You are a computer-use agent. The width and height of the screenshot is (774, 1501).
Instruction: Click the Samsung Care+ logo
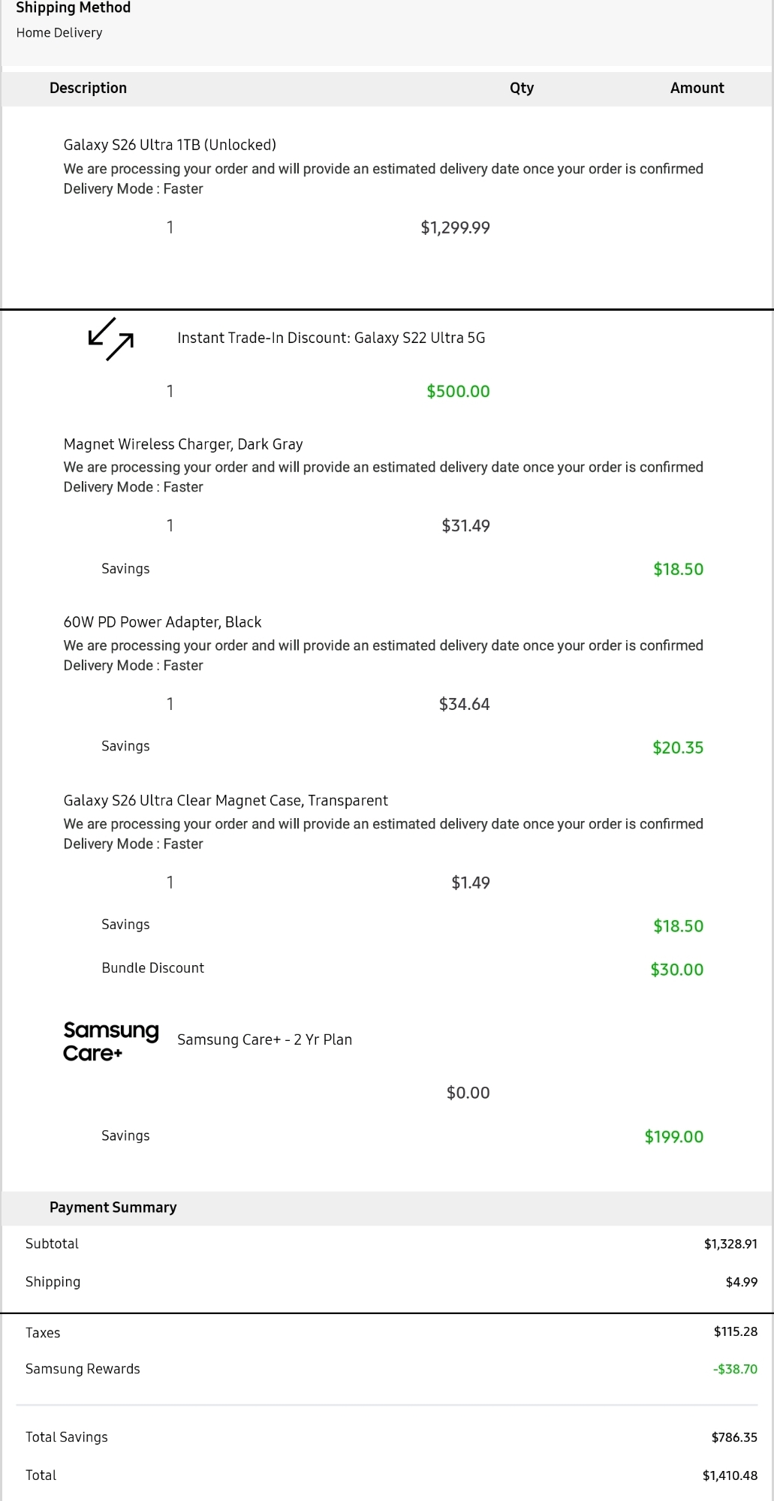pos(110,1041)
